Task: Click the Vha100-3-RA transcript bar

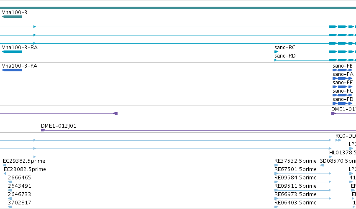Action: pyautogui.click(x=12, y=52)
